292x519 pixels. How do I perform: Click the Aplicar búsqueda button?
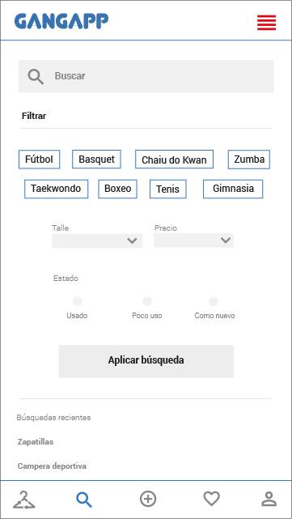click(146, 361)
